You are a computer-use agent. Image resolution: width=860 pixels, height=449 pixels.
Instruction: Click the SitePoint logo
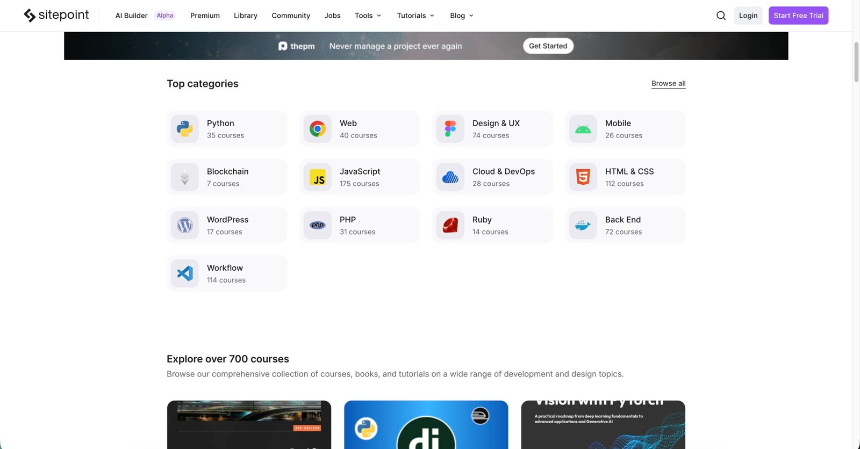click(56, 16)
